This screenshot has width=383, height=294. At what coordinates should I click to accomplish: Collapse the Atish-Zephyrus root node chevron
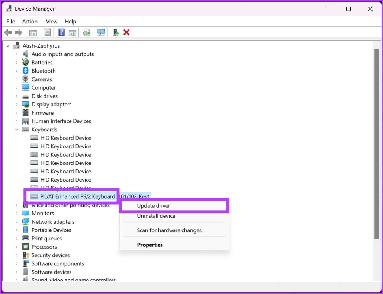8,46
